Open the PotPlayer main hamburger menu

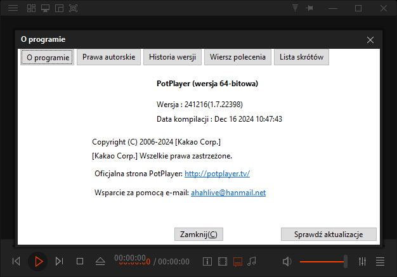13,8
